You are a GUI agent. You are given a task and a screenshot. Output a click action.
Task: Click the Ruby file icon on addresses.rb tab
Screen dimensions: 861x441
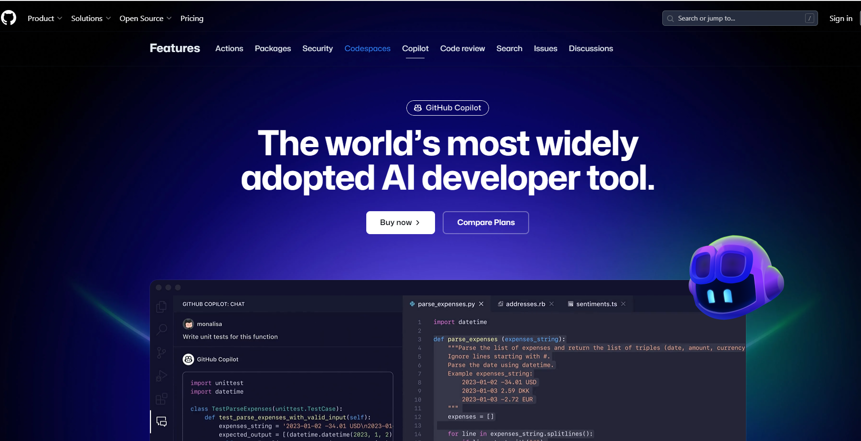pyautogui.click(x=500, y=304)
